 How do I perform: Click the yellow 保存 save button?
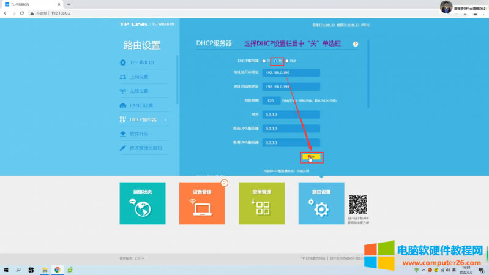click(x=312, y=157)
